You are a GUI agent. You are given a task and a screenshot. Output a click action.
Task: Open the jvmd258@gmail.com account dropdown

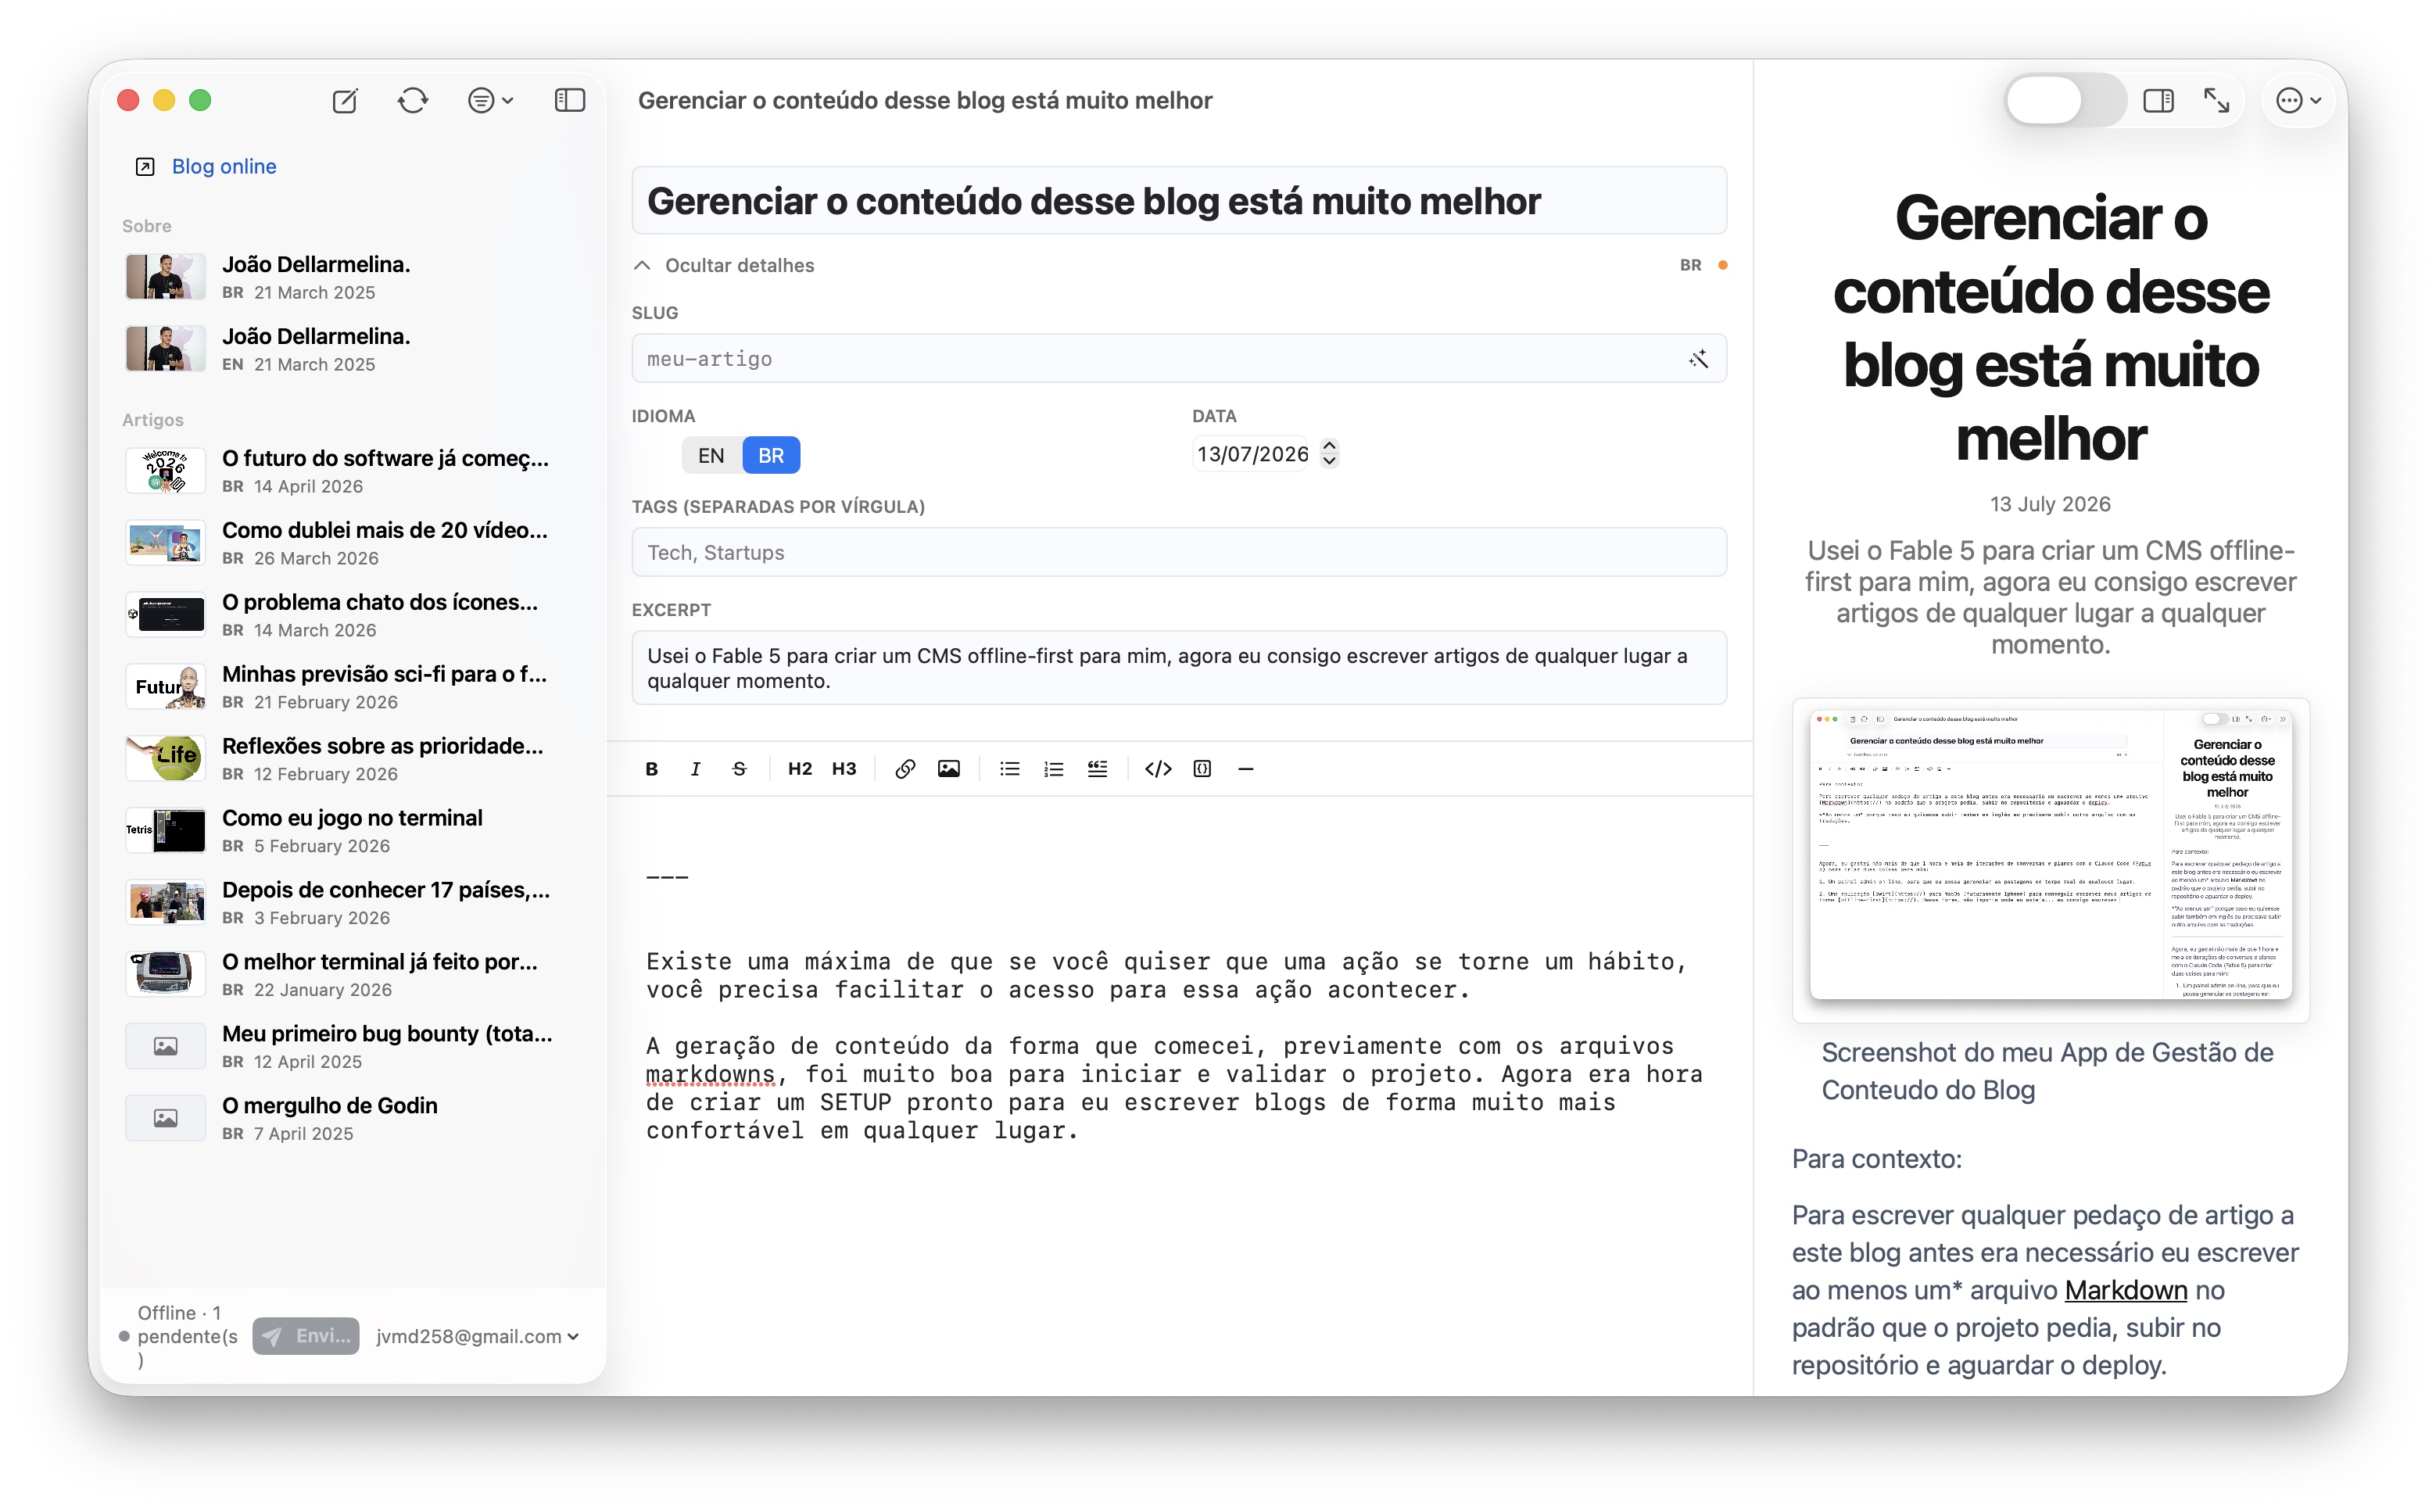477,1336
